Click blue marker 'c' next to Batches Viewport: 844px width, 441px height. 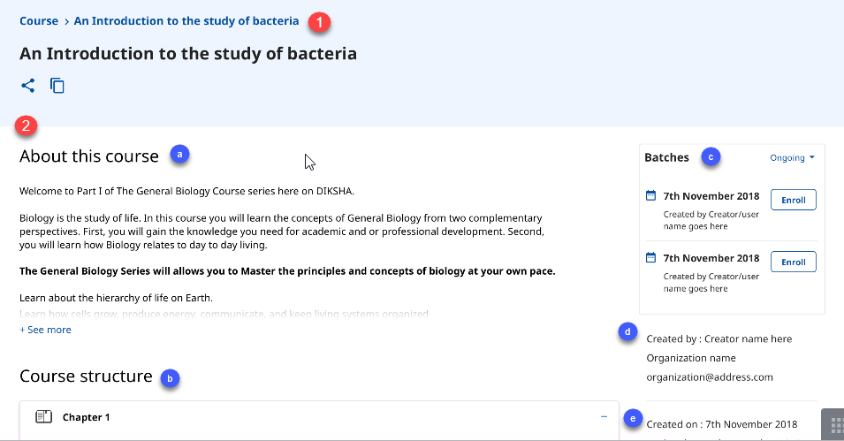coord(711,157)
